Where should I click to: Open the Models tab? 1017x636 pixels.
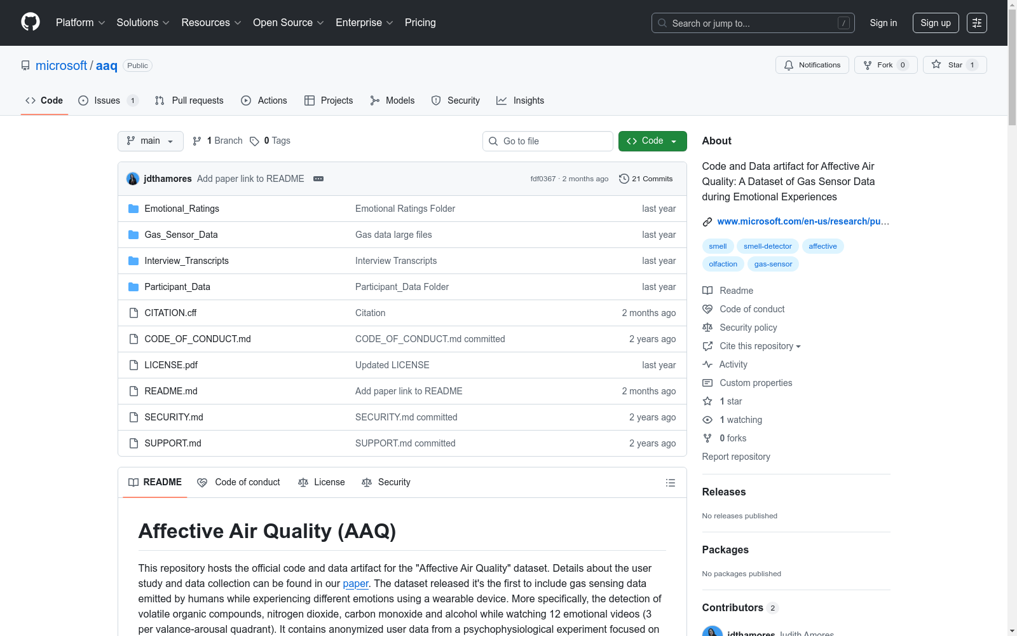(x=392, y=100)
